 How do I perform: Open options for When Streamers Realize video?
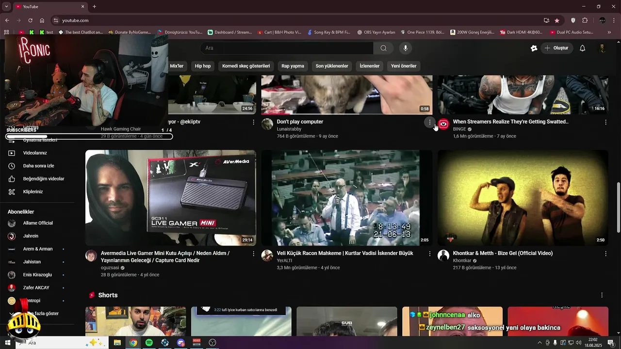coord(605,123)
